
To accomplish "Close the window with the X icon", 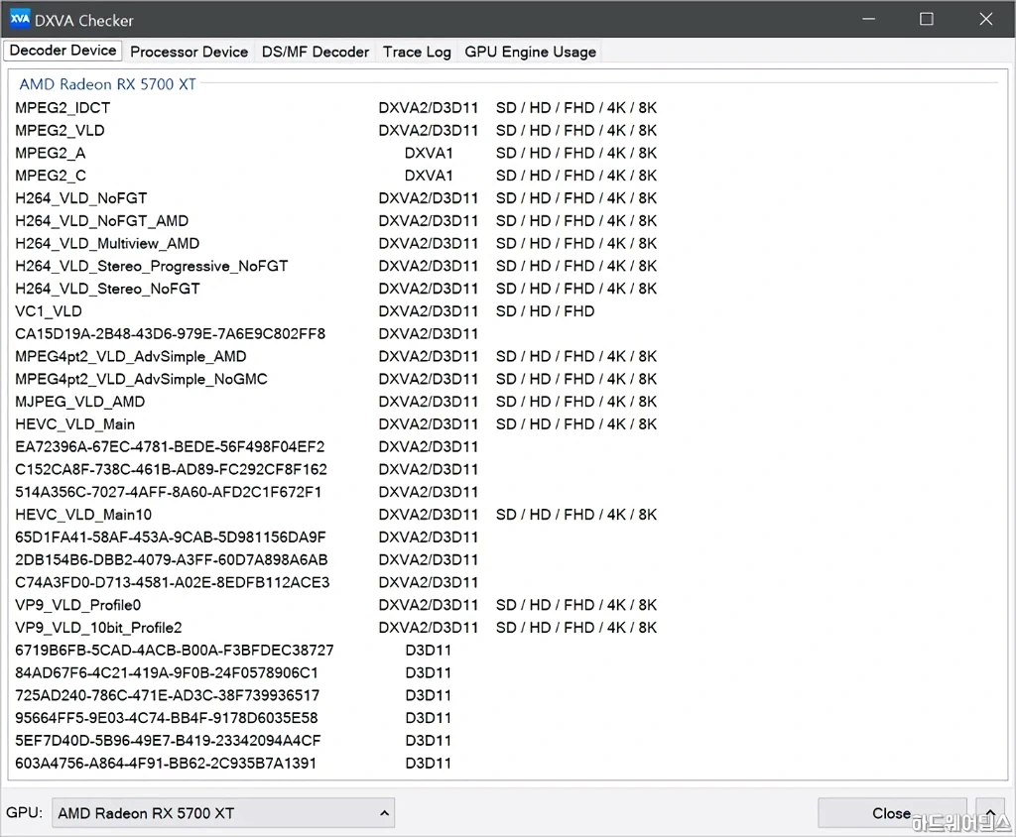I will pos(985,19).
